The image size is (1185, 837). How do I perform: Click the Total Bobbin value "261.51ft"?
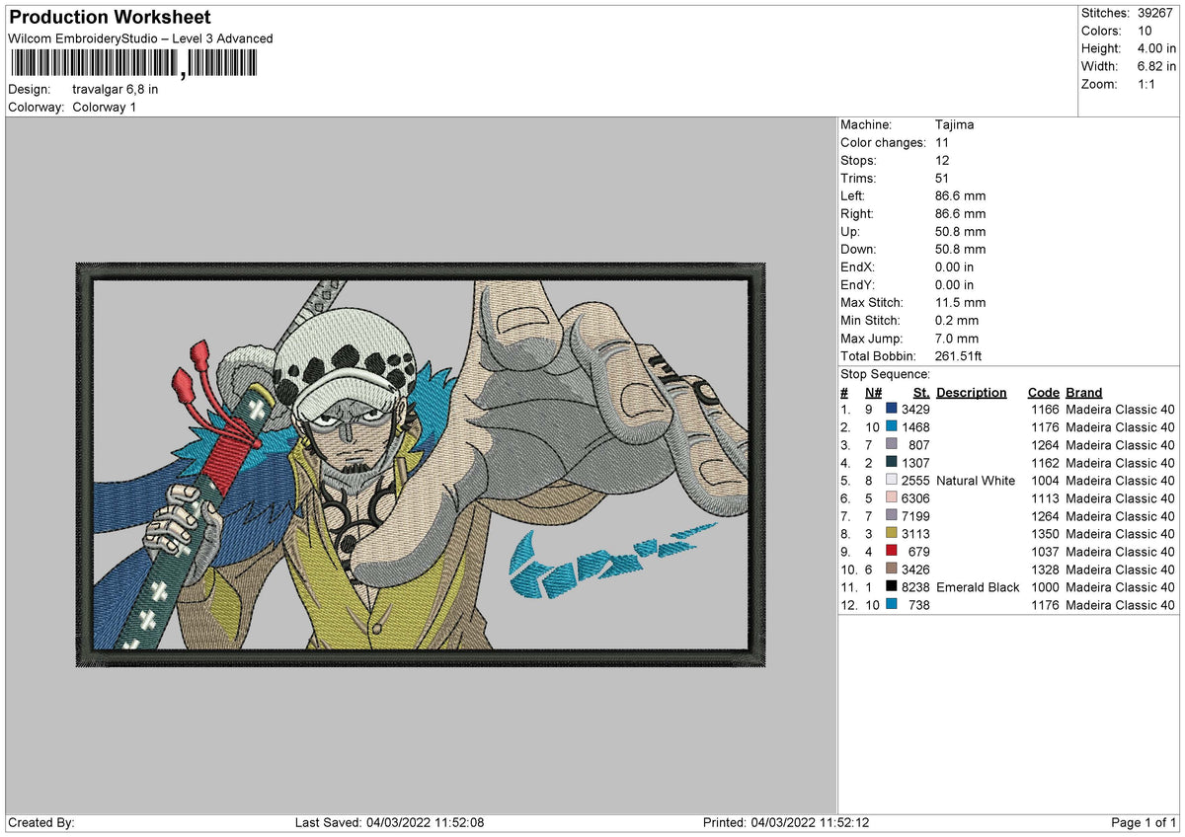coord(958,355)
